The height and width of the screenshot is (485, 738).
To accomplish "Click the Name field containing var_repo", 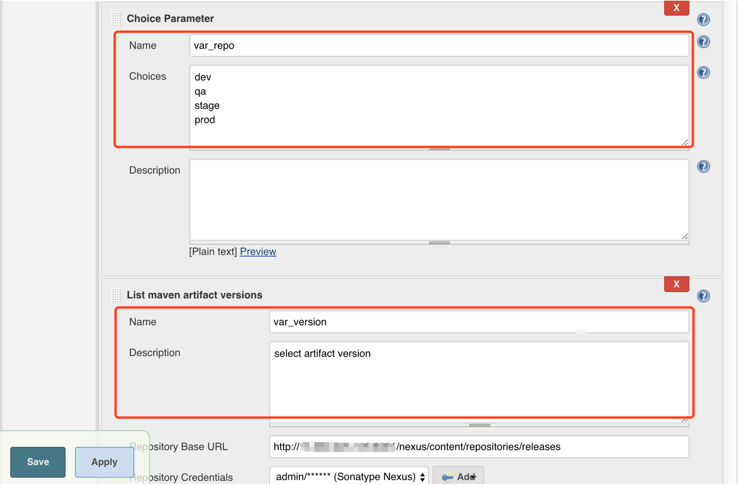I will tap(439, 46).
